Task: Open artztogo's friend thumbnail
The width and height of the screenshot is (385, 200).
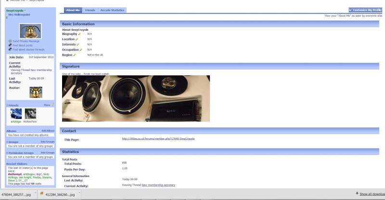Action: click(x=16, y=114)
